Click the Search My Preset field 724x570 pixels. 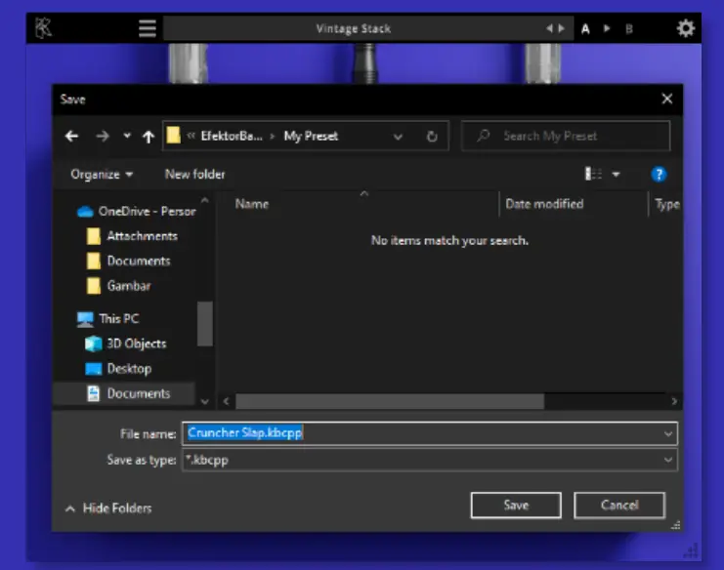[566, 136]
